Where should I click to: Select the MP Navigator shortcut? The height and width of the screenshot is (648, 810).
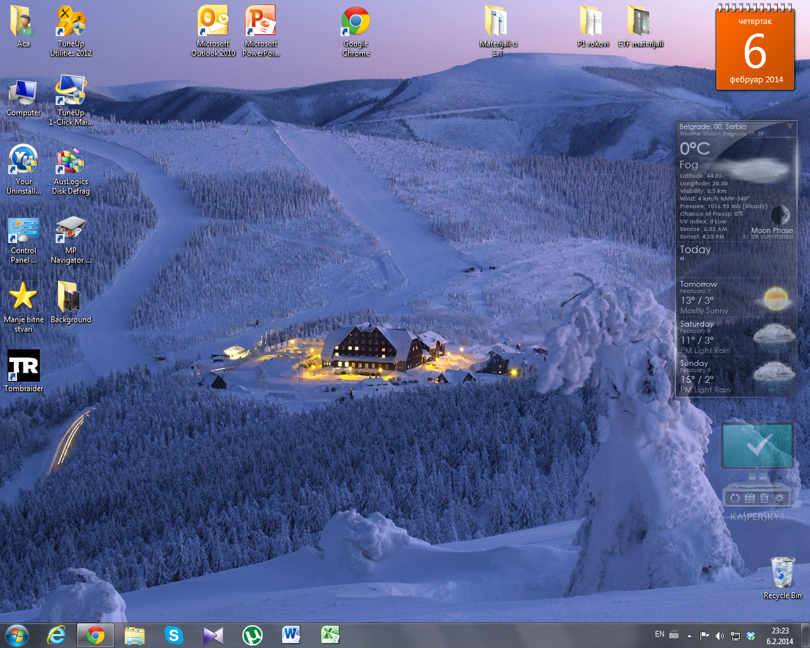point(71,239)
